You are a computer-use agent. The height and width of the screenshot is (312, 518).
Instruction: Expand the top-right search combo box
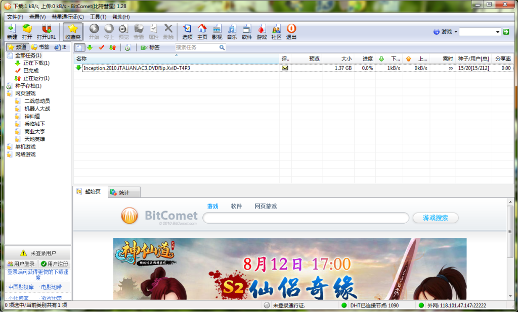tap(497, 32)
